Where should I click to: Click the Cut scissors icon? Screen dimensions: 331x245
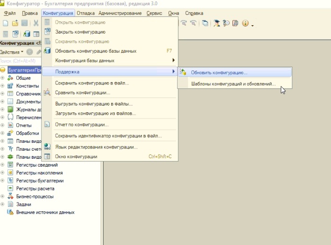[x=36, y=23]
